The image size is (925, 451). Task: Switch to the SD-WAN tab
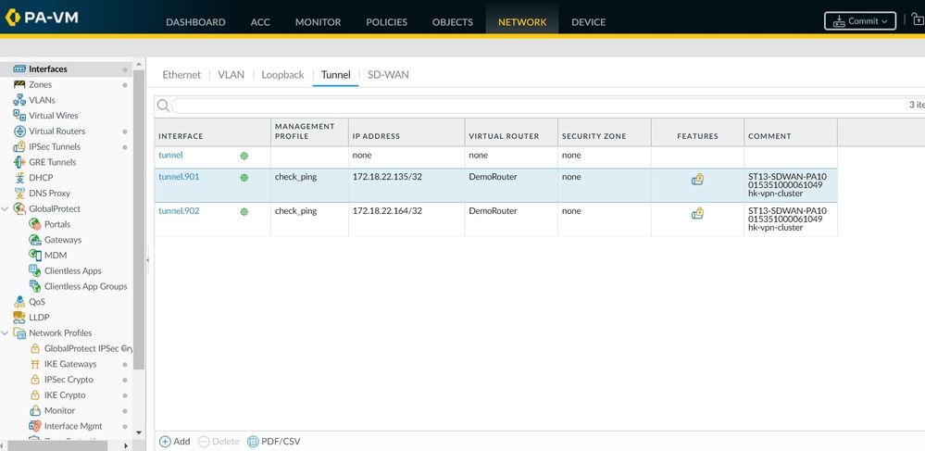click(x=388, y=75)
